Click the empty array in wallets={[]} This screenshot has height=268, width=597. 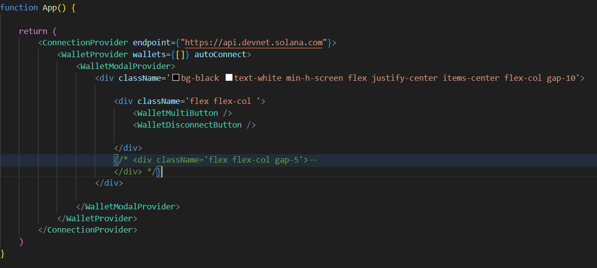180,55
